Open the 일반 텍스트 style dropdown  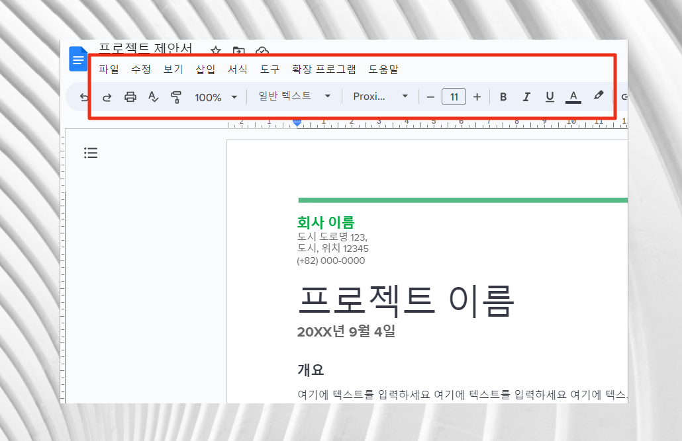click(x=295, y=96)
